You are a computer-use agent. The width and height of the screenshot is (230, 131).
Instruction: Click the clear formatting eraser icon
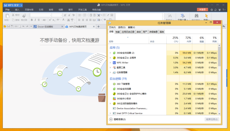click(x=73, y=15)
